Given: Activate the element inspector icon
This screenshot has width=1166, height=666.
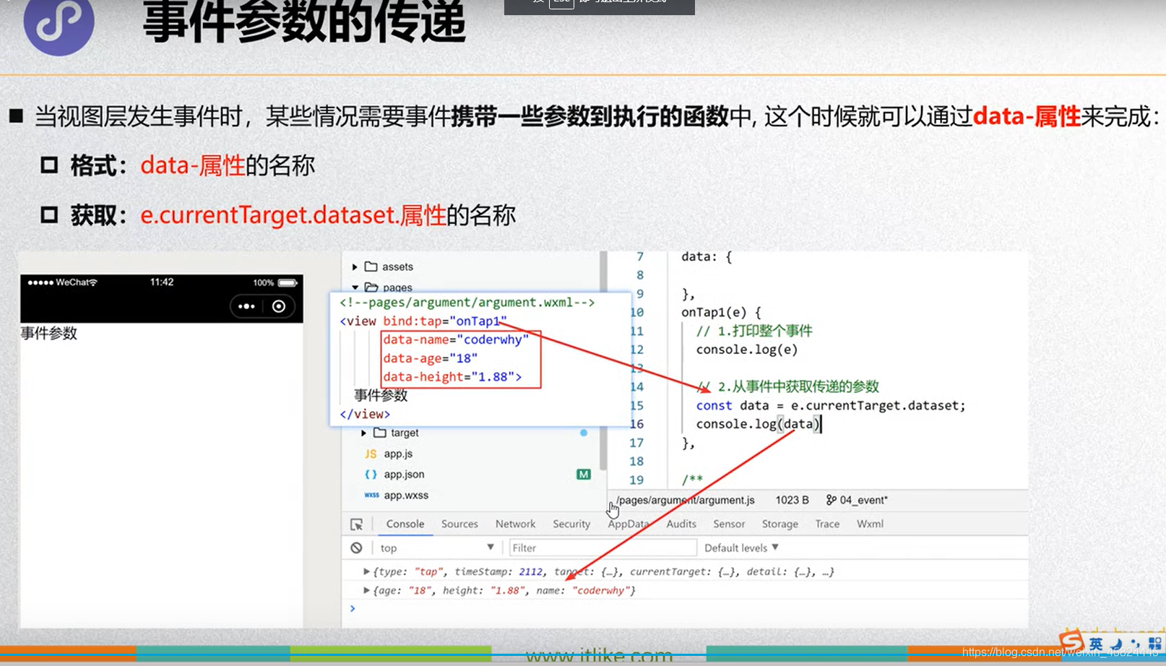Looking at the screenshot, I should [356, 524].
